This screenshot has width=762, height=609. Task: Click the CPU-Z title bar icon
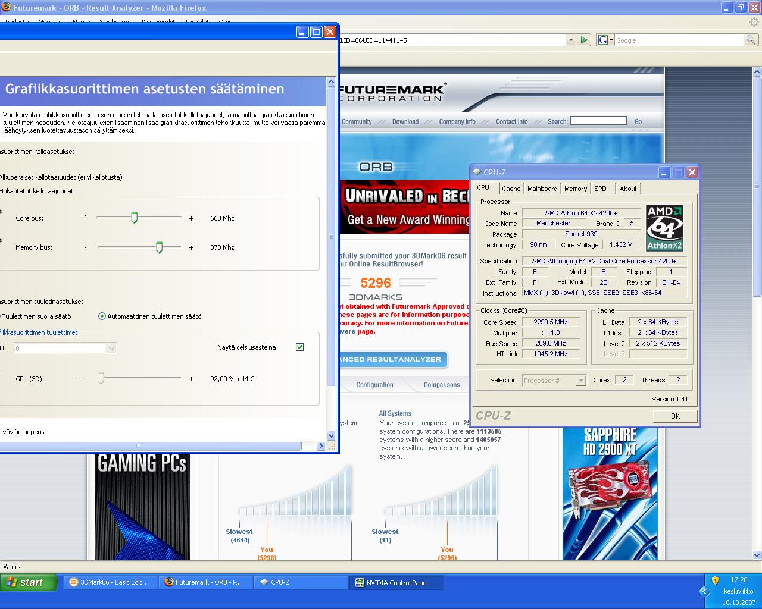(477, 172)
